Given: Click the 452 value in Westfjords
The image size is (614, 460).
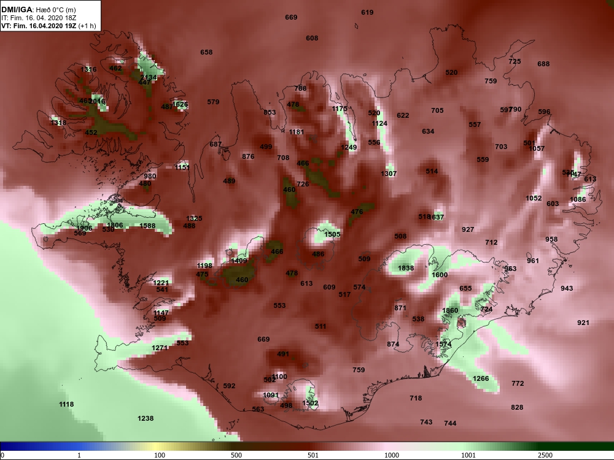Looking at the screenshot, I should click(91, 132).
